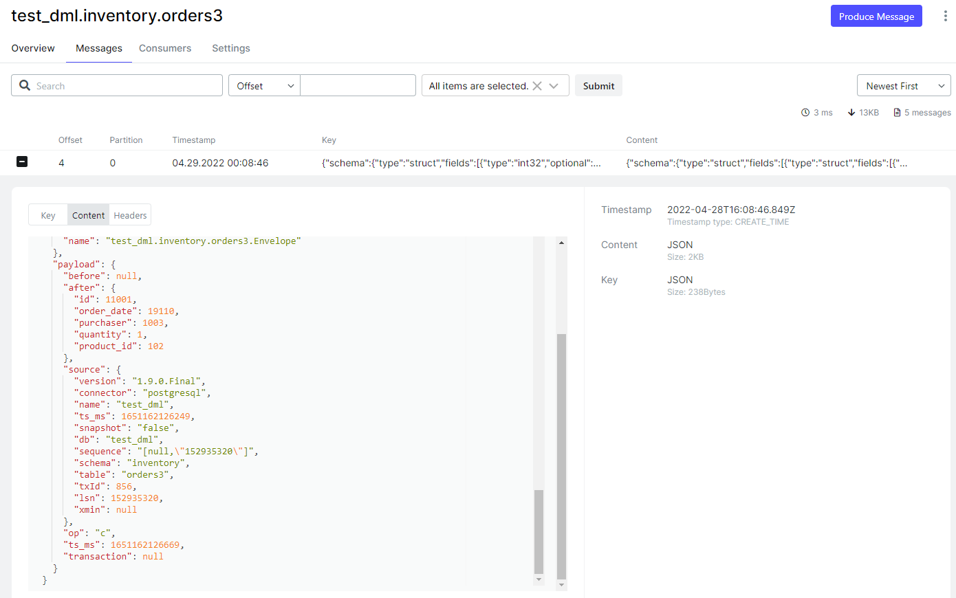The image size is (956, 598).
Task: Expand the partitions selector chevron
Action: 554,86
